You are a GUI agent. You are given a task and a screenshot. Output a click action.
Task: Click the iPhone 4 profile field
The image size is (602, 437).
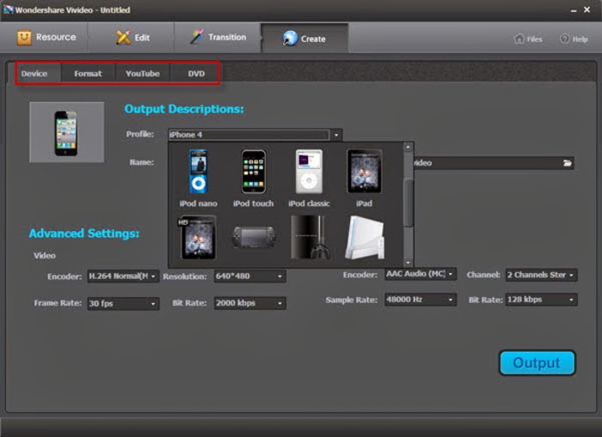[x=249, y=135]
